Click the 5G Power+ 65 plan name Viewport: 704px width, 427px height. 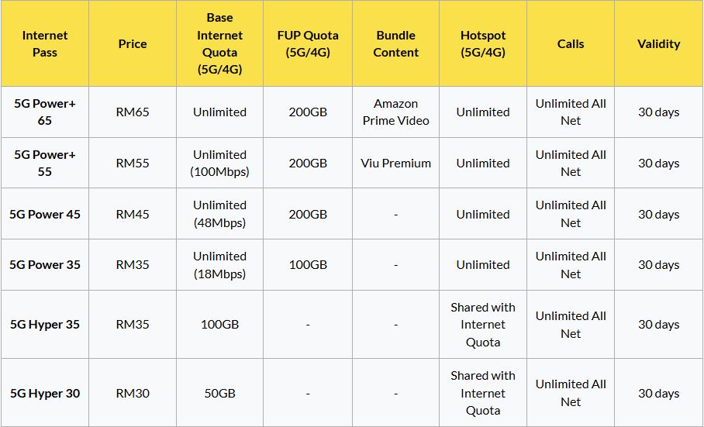(45, 112)
